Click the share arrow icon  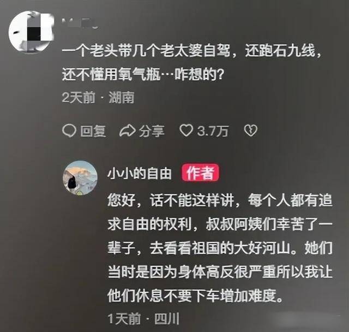128,131
